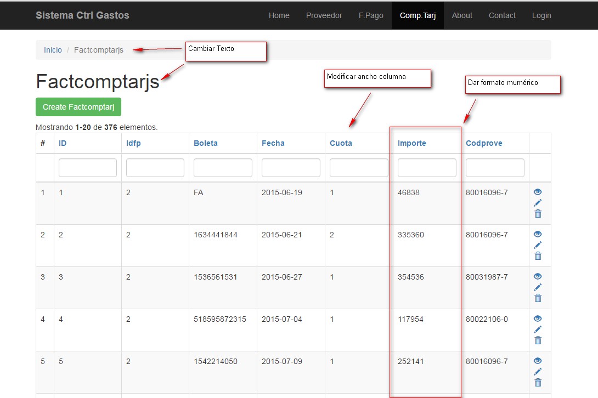View record with boleta 518595872315

(x=538, y=319)
